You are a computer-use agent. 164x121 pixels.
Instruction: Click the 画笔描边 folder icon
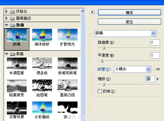(x=12, y=18)
